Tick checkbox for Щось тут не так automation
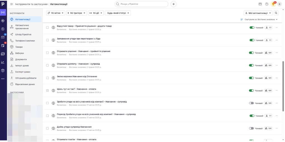285x142 pixels. [x=47, y=90]
